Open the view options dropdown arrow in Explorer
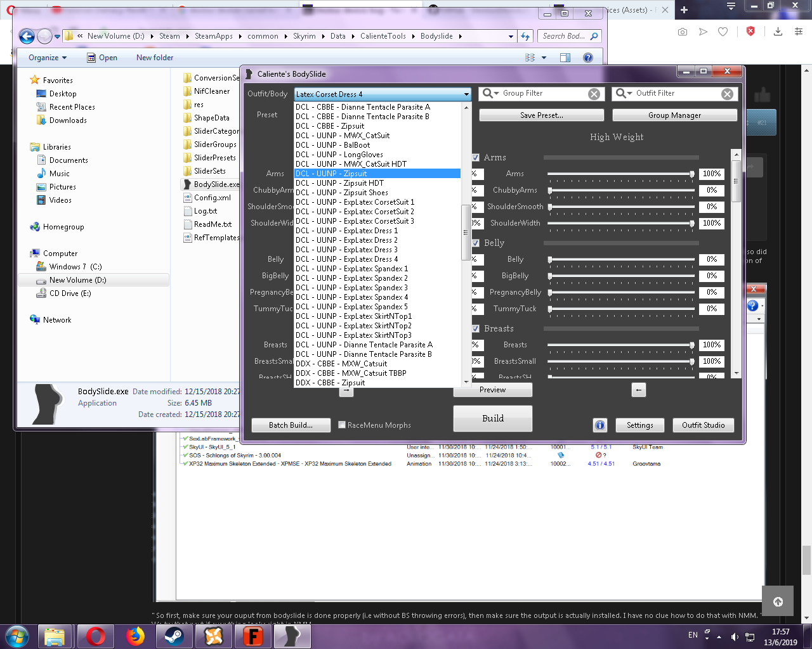 click(x=544, y=58)
